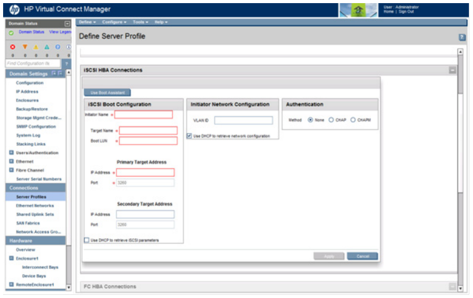Collapse the Domain Status panel
The image size is (473, 298).
(x=67, y=23)
